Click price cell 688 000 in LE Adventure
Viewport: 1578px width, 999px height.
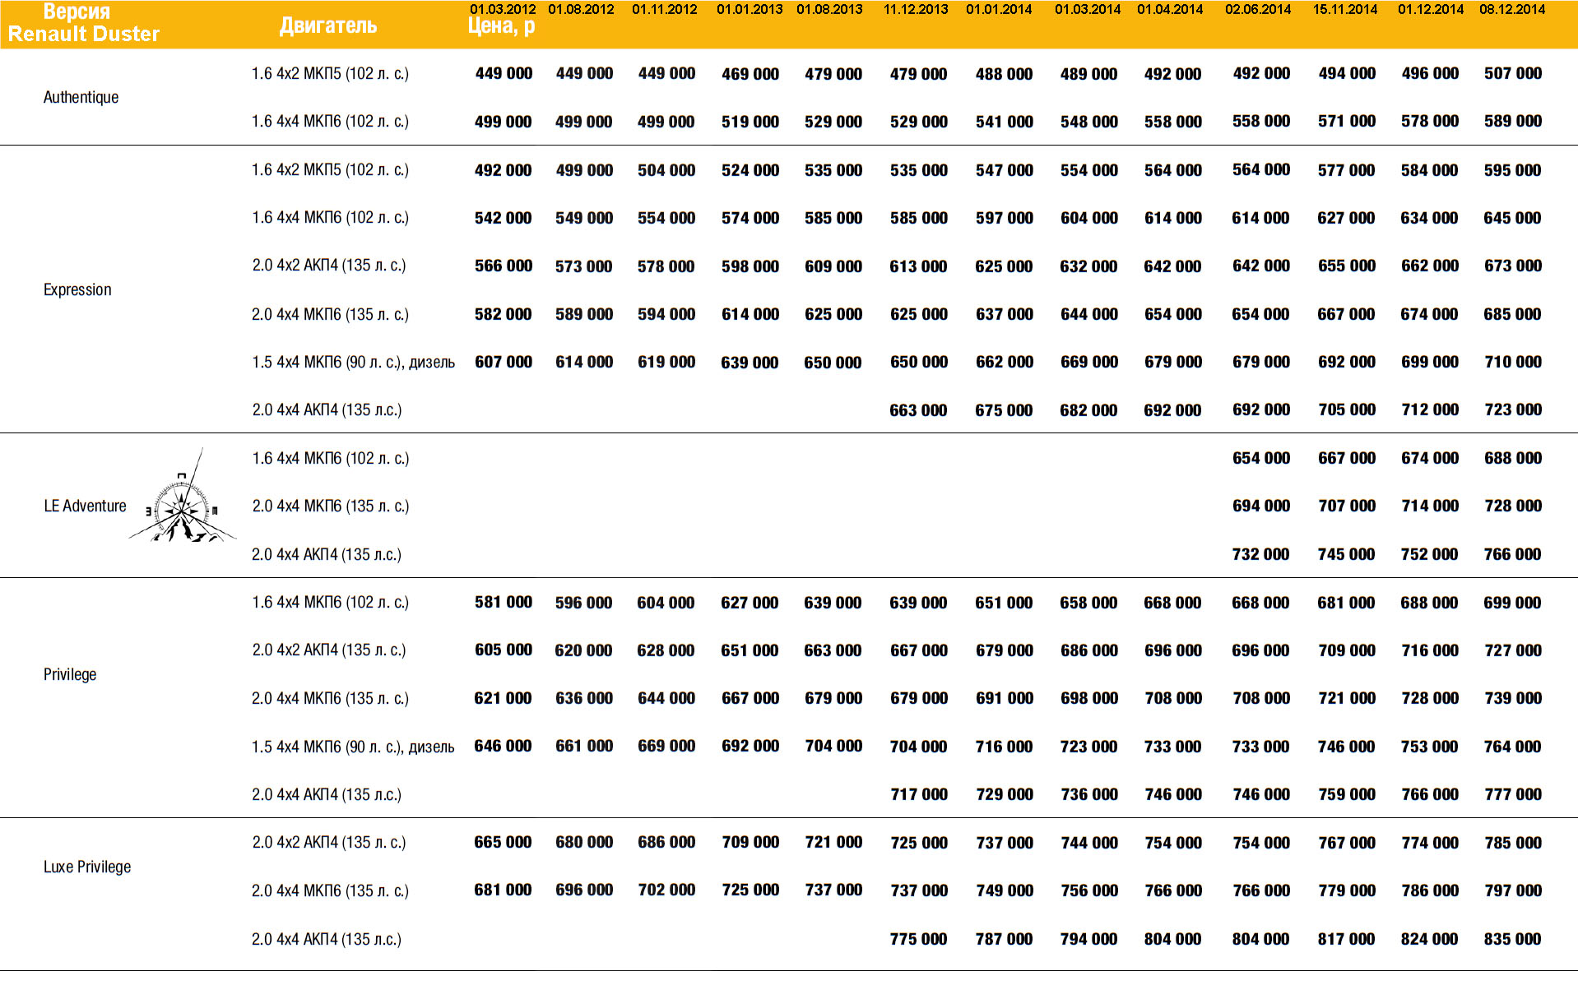[1513, 458]
